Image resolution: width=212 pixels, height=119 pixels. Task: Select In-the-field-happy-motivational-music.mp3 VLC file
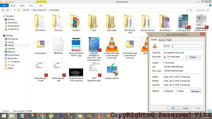point(112,48)
